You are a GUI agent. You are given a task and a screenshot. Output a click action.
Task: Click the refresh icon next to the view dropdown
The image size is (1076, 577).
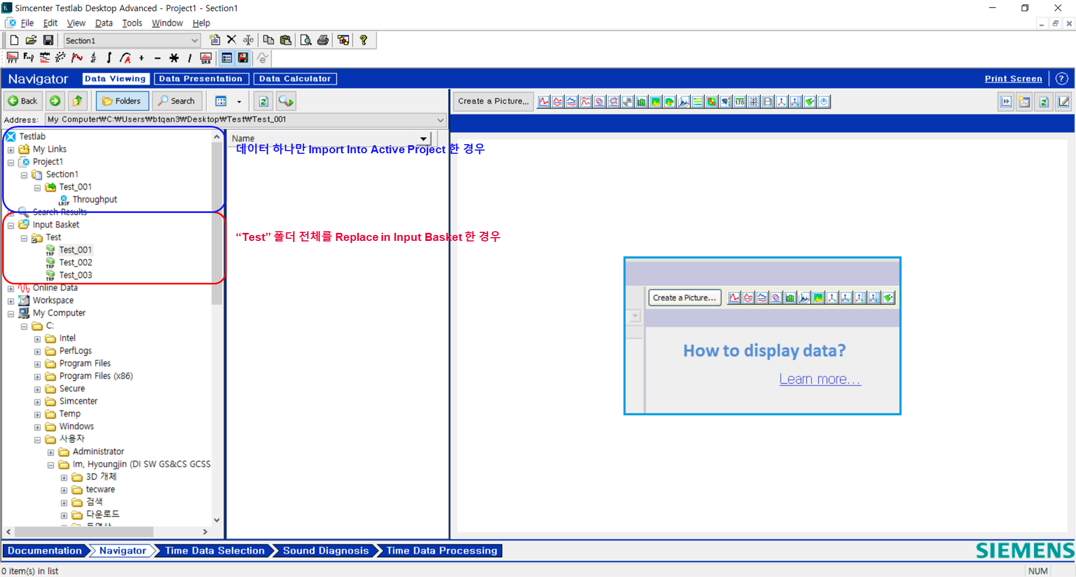264,101
